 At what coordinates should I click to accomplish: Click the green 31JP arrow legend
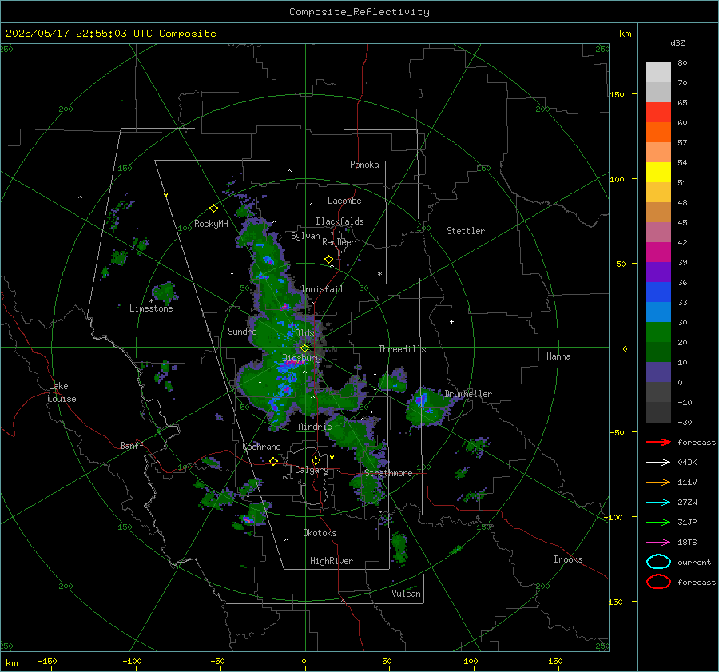click(658, 522)
